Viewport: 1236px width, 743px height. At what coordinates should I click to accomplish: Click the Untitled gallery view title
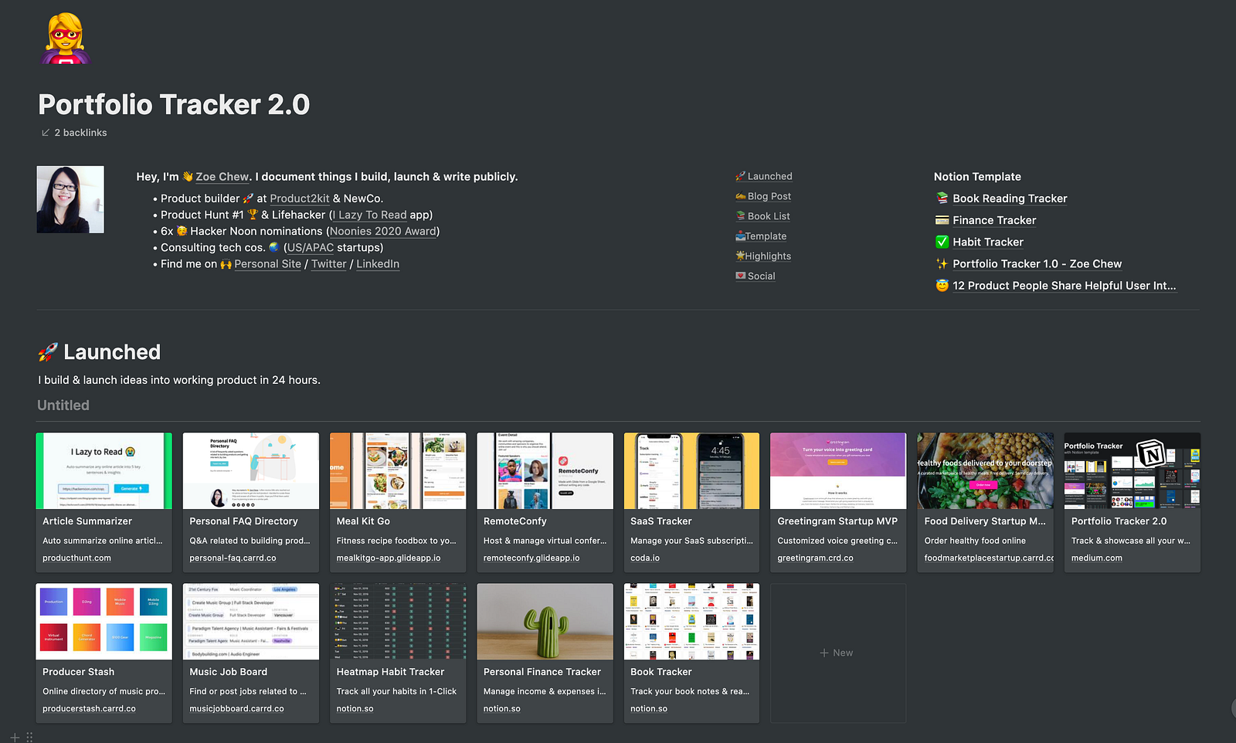pyautogui.click(x=63, y=405)
